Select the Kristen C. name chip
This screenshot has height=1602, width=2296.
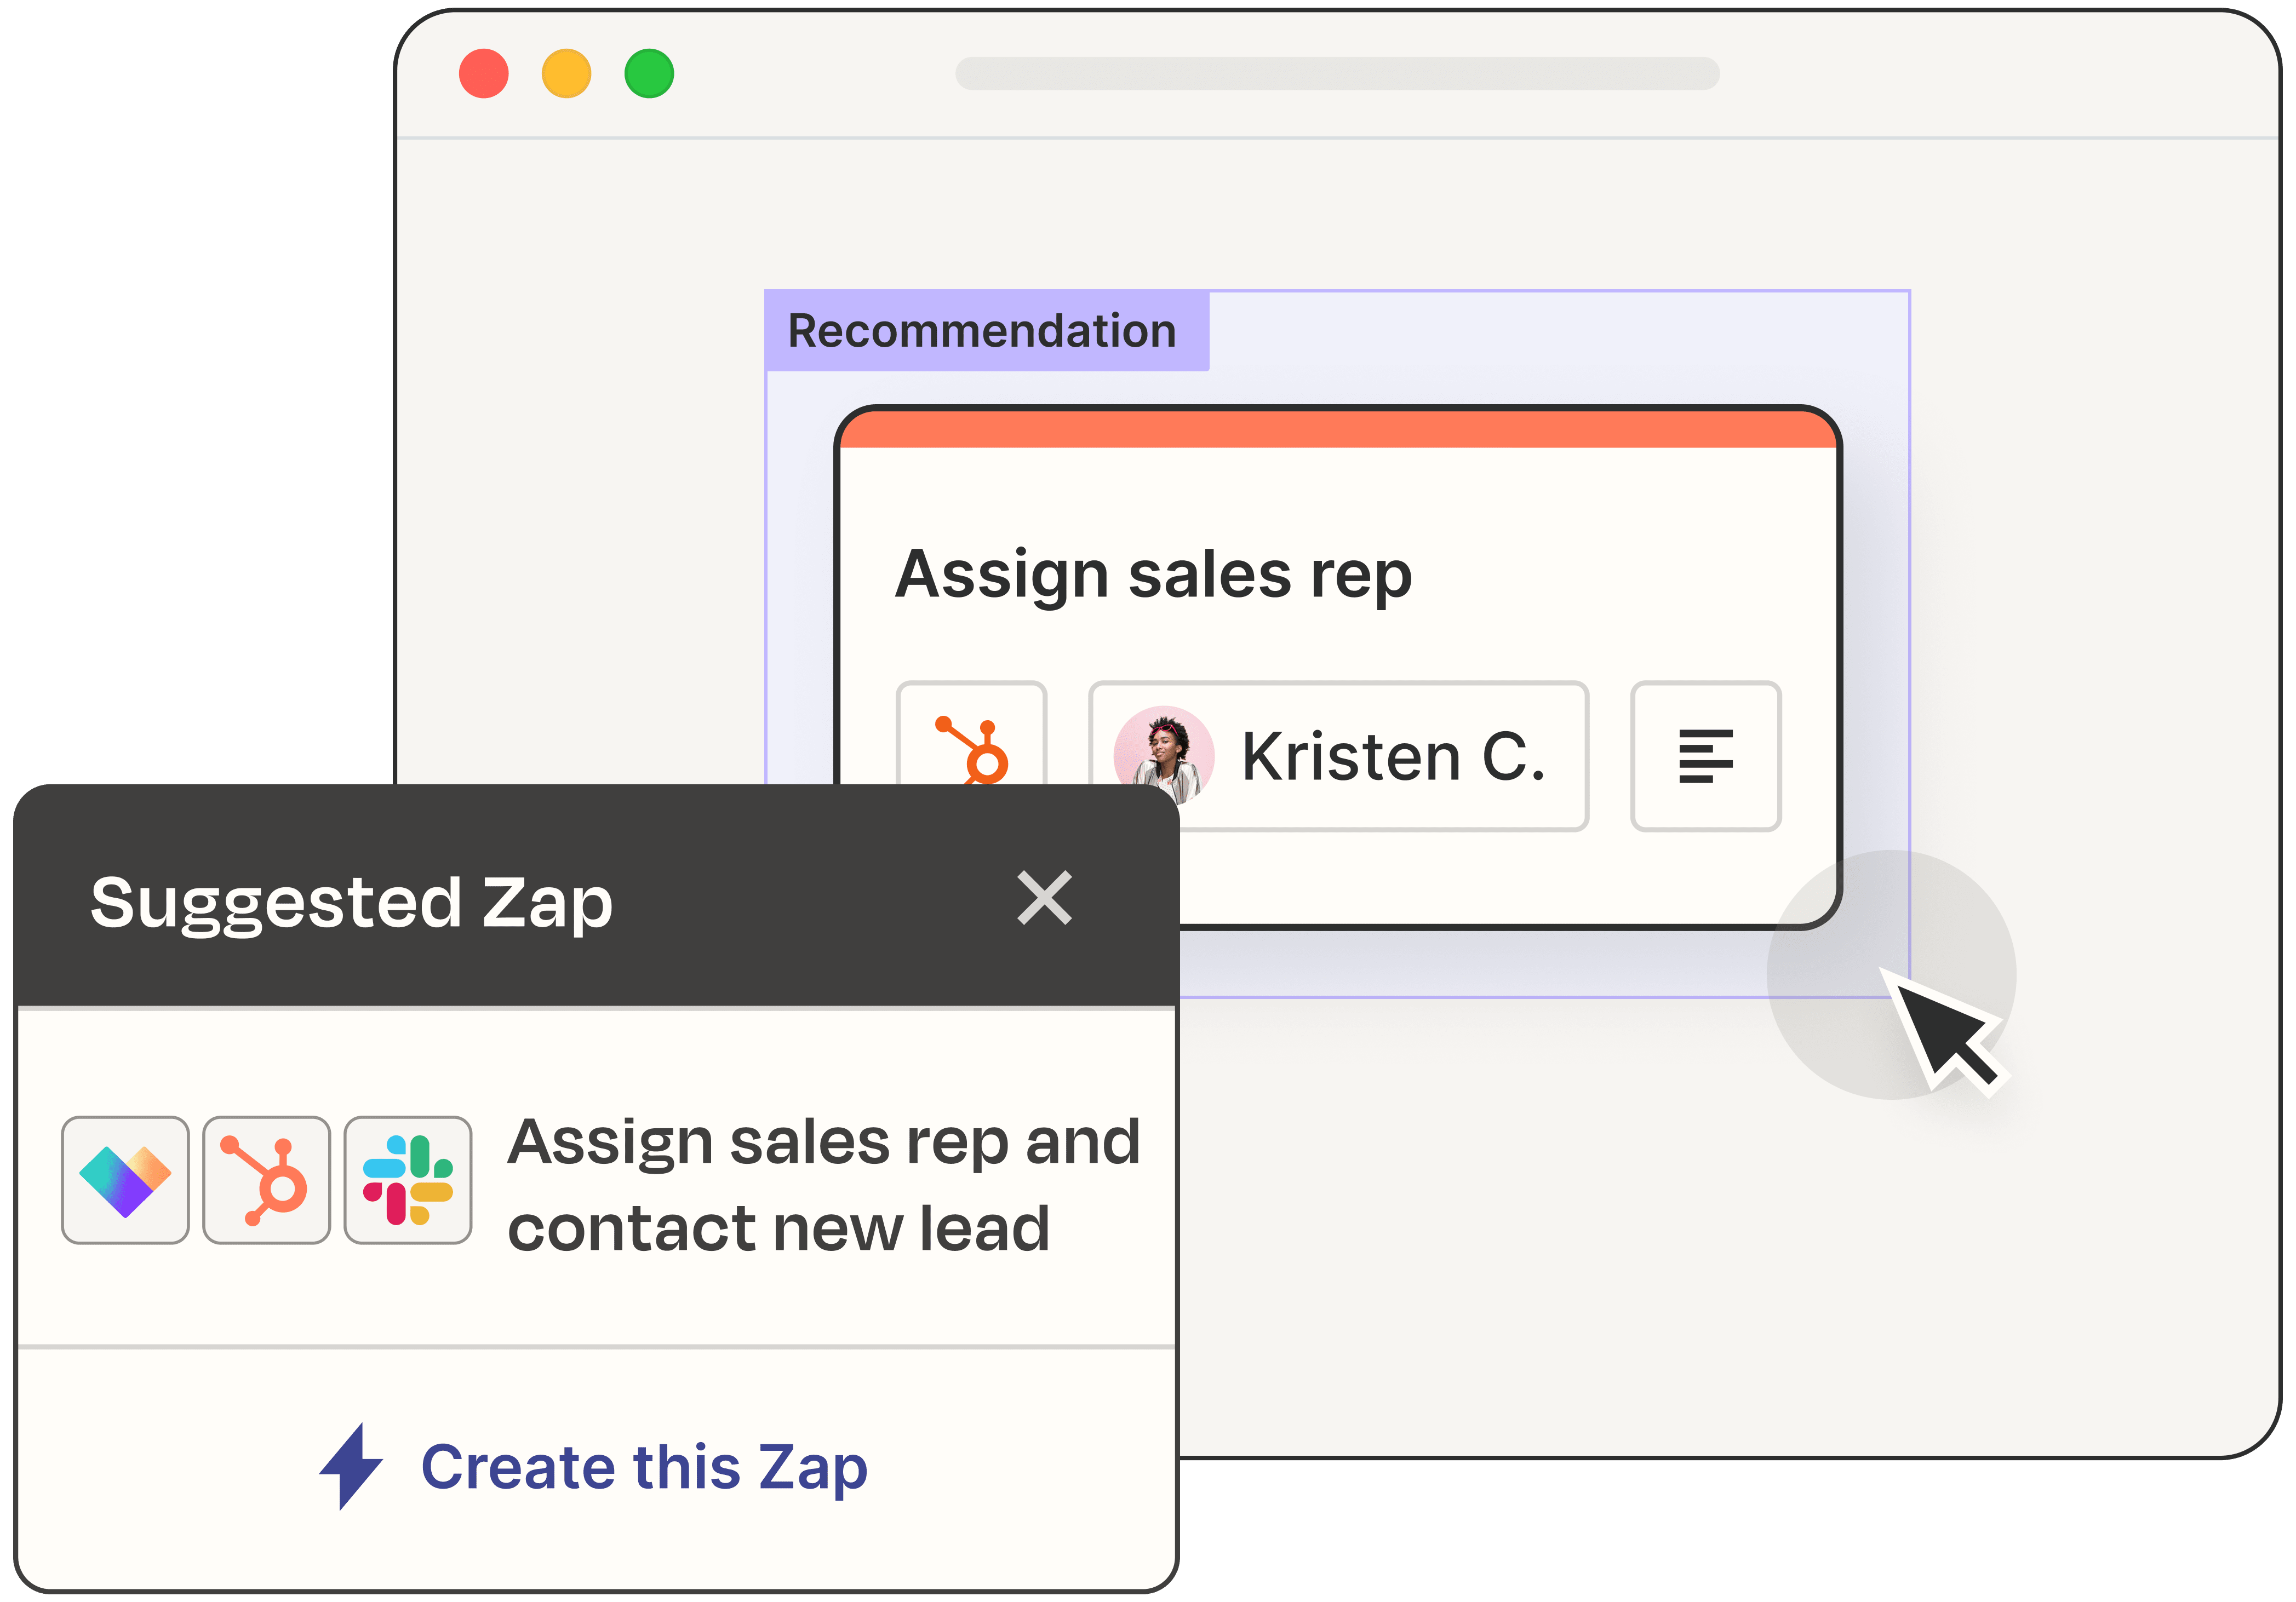tap(1338, 756)
